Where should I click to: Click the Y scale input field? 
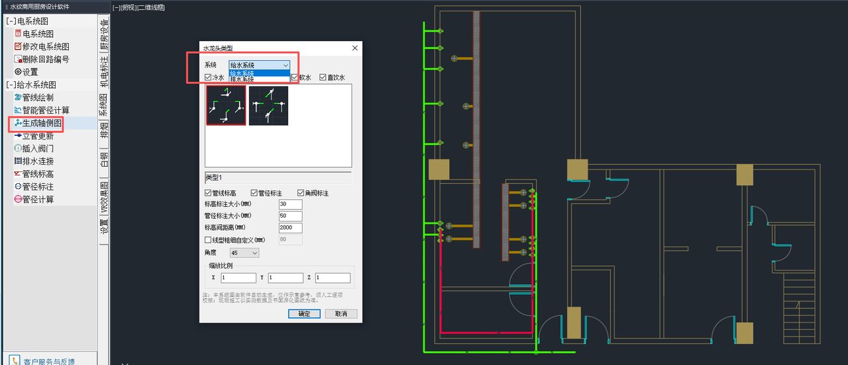(x=286, y=278)
